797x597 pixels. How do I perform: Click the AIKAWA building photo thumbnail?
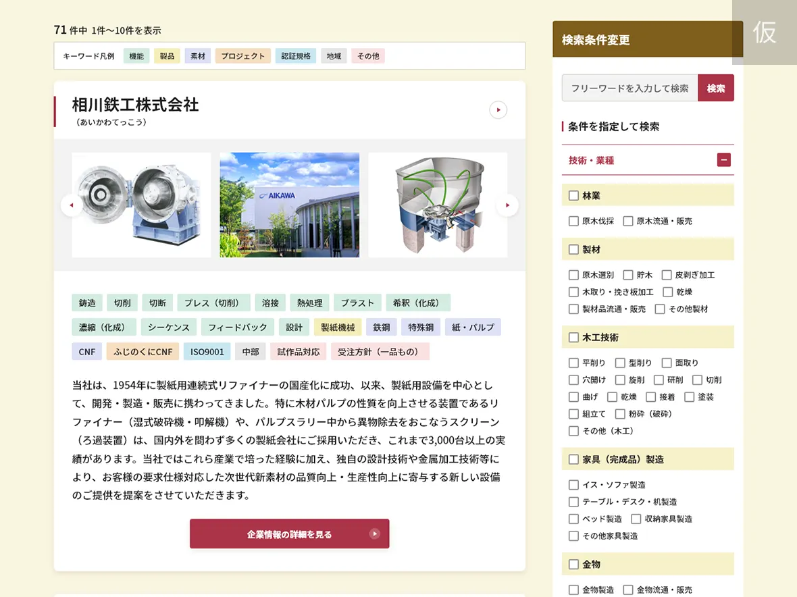point(289,205)
